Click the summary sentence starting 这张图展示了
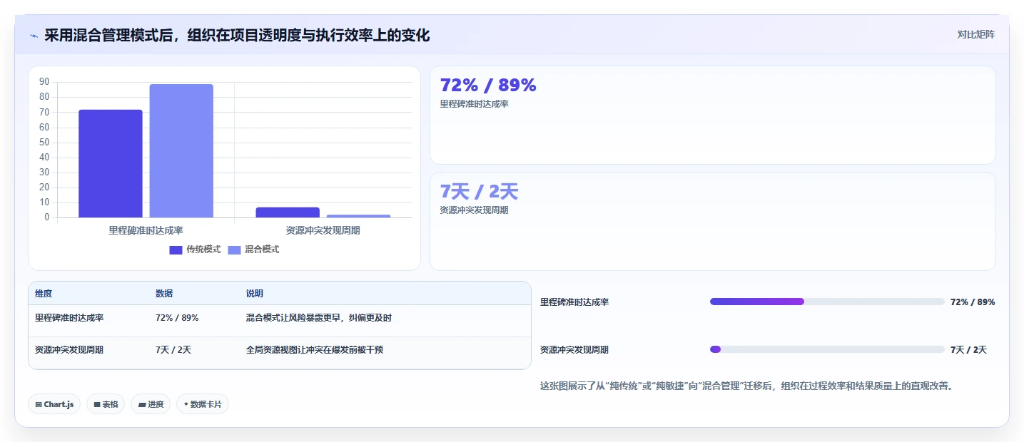Viewport: 1024px width, 442px height. coord(747,386)
